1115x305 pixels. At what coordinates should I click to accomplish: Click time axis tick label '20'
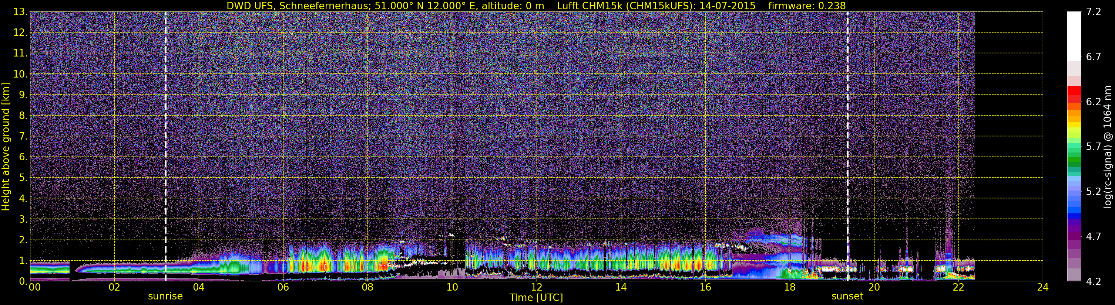coord(874,287)
